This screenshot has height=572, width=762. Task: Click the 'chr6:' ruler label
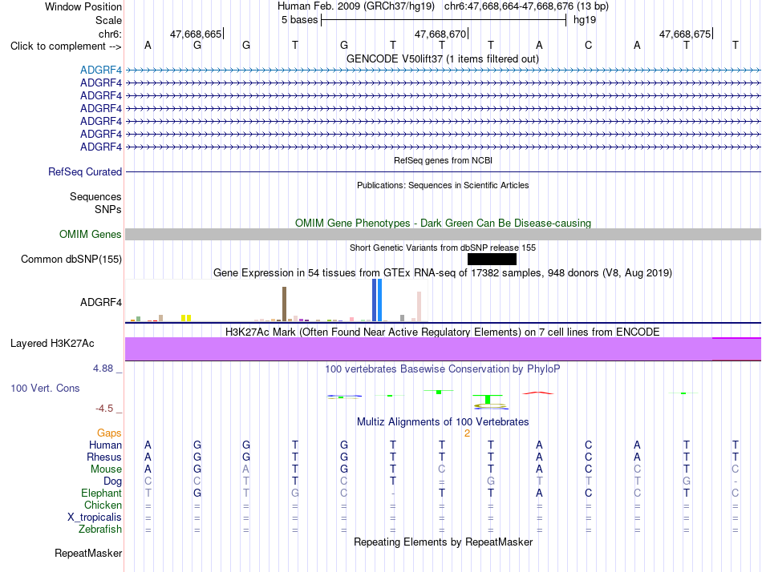pyautogui.click(x=111, y=34)
